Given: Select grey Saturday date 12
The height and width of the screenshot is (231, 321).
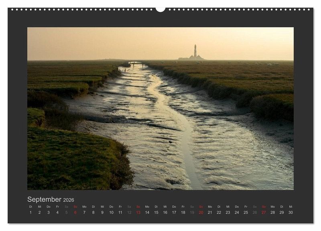Looking at the screenshot, I should (129, 213).
